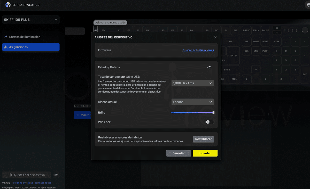Select the SCRLK key
Image resolution: width=310 pixels, height=189 pixels.
256,30
